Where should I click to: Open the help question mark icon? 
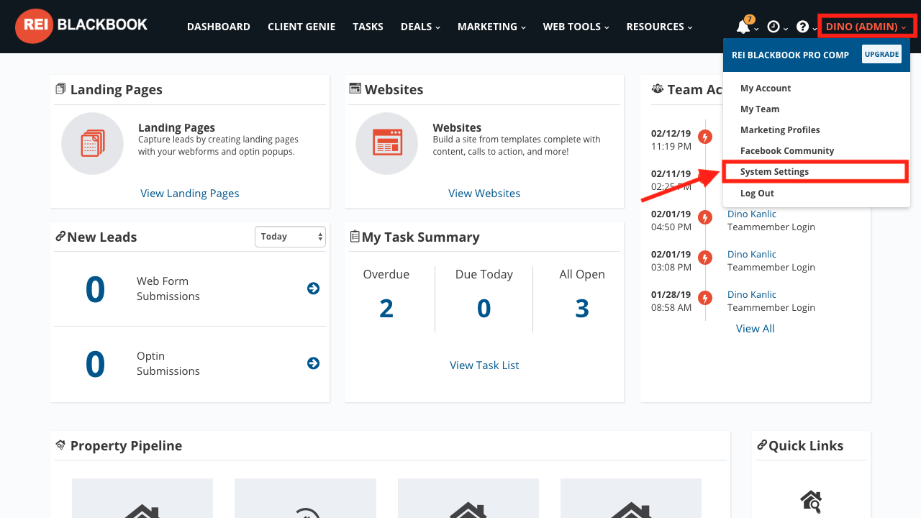point(803,27)
